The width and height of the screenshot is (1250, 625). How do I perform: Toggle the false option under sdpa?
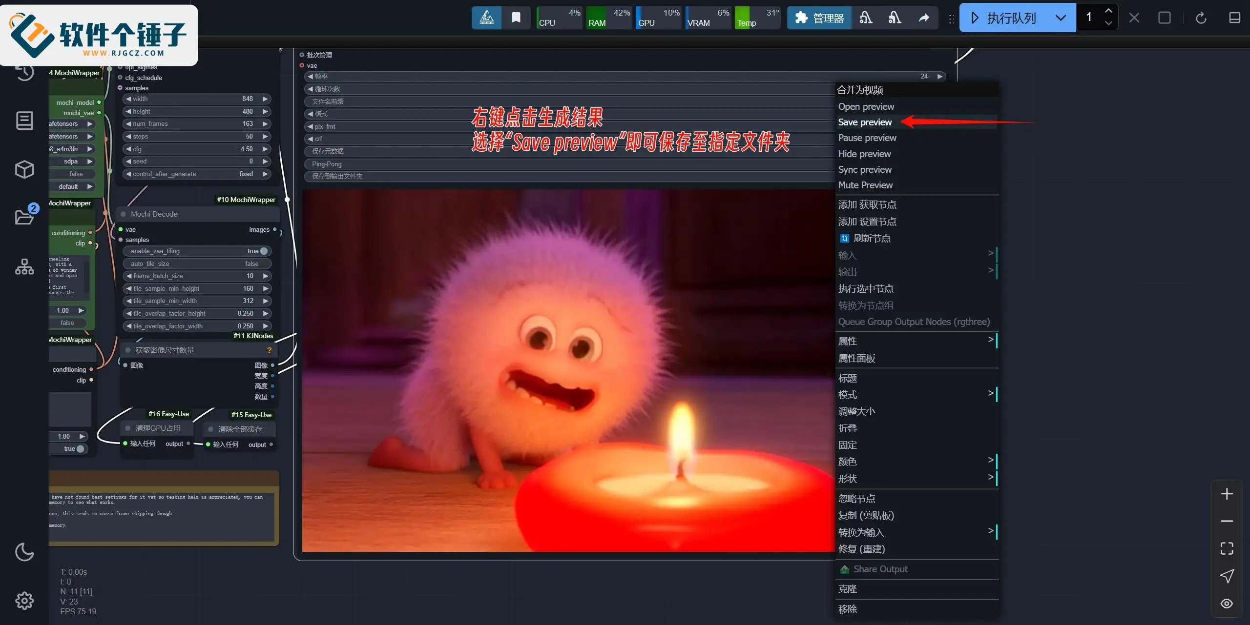point(72,174)
